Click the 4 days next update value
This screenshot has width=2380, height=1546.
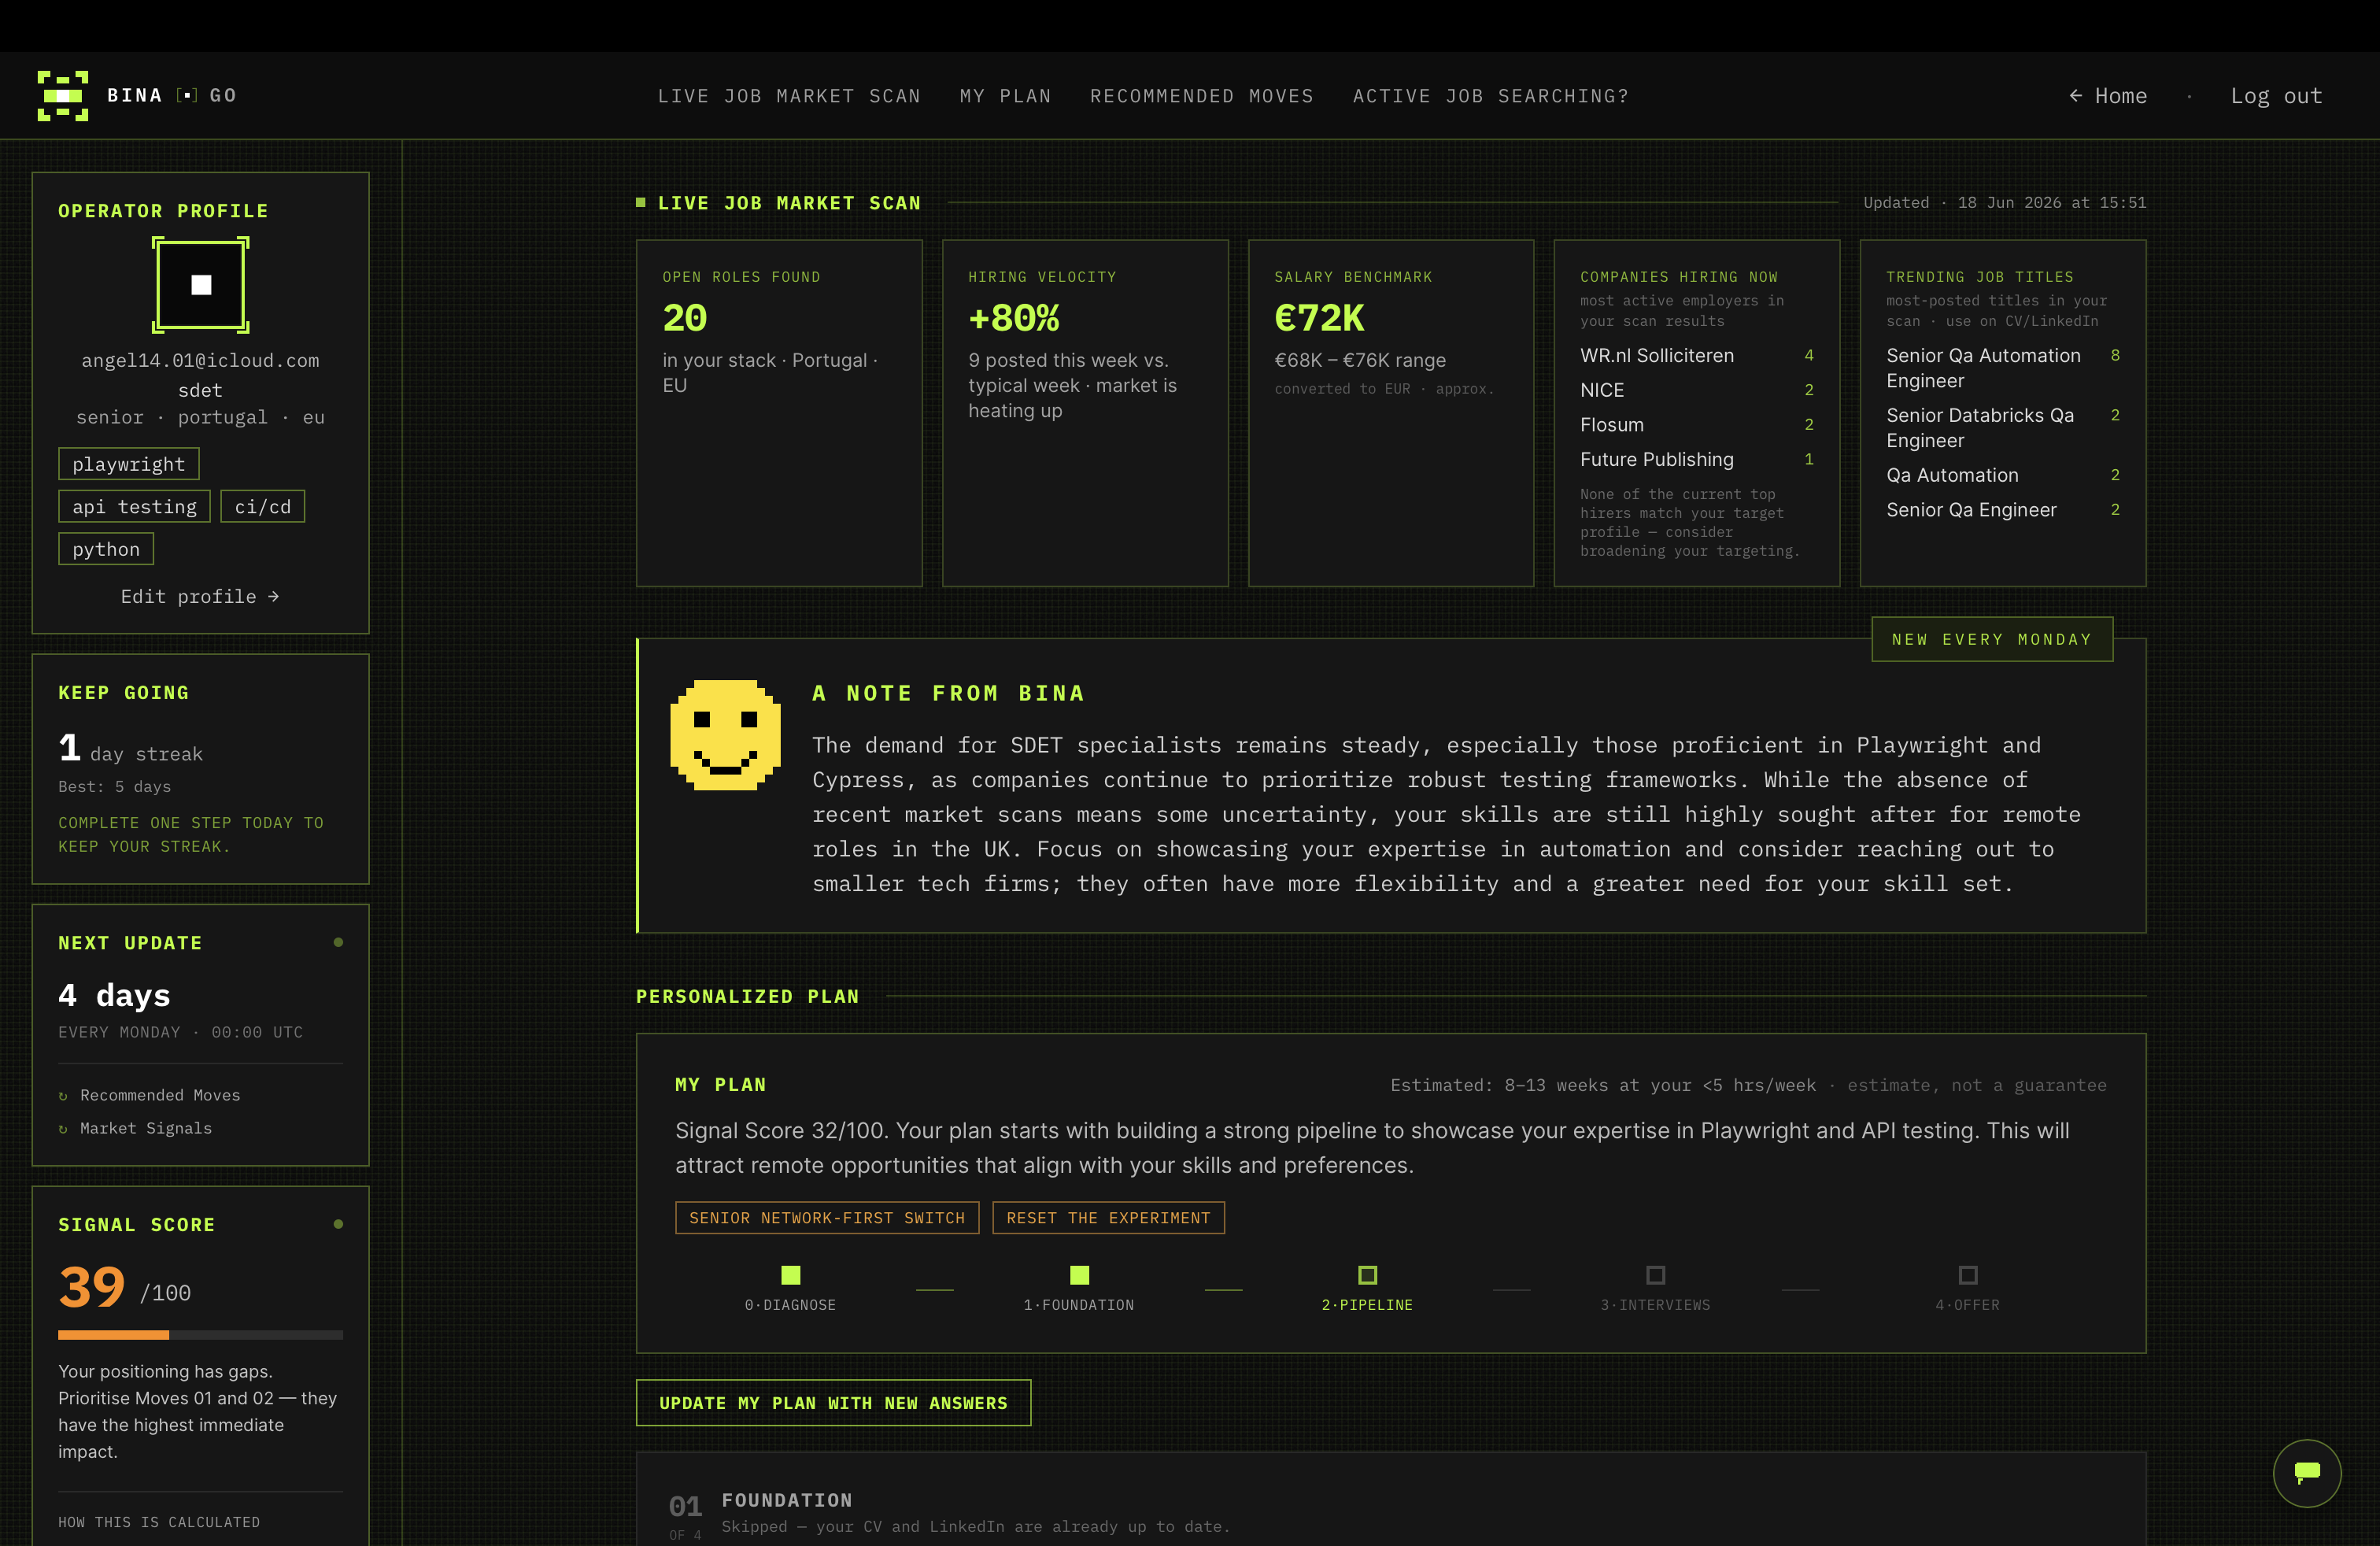click(x=114, y=995)
